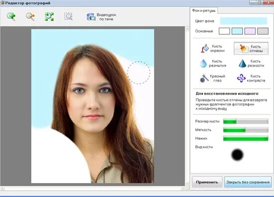Click the horizontal scrollbar left arrow
Image resolution: width=274 pixels, height=197 pixels.
(x=2, y=189)
